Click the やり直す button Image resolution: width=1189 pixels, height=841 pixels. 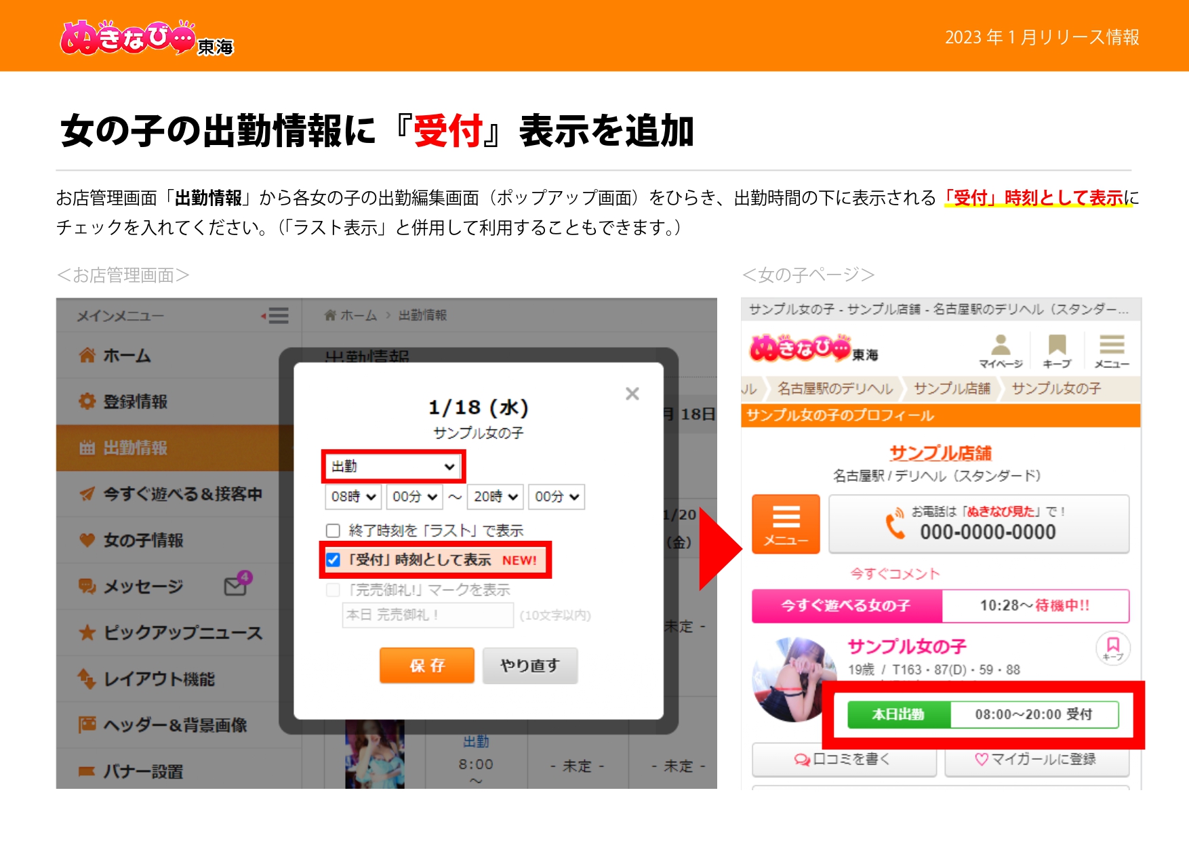pyautogui.click(x=530, y=665)
